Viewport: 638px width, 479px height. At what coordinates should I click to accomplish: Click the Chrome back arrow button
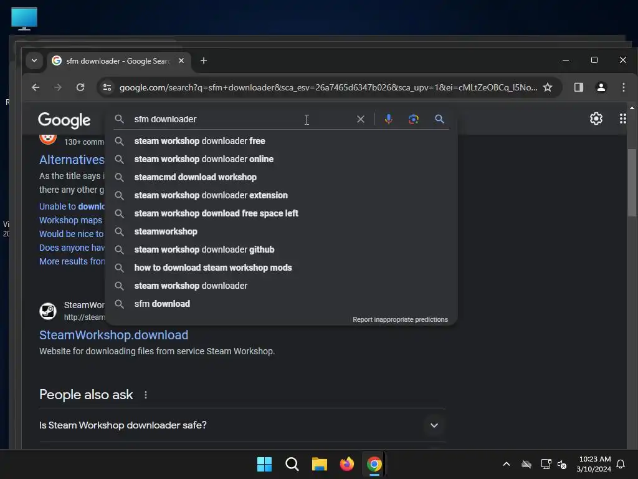pyautogui.click(x=36, y=87)
